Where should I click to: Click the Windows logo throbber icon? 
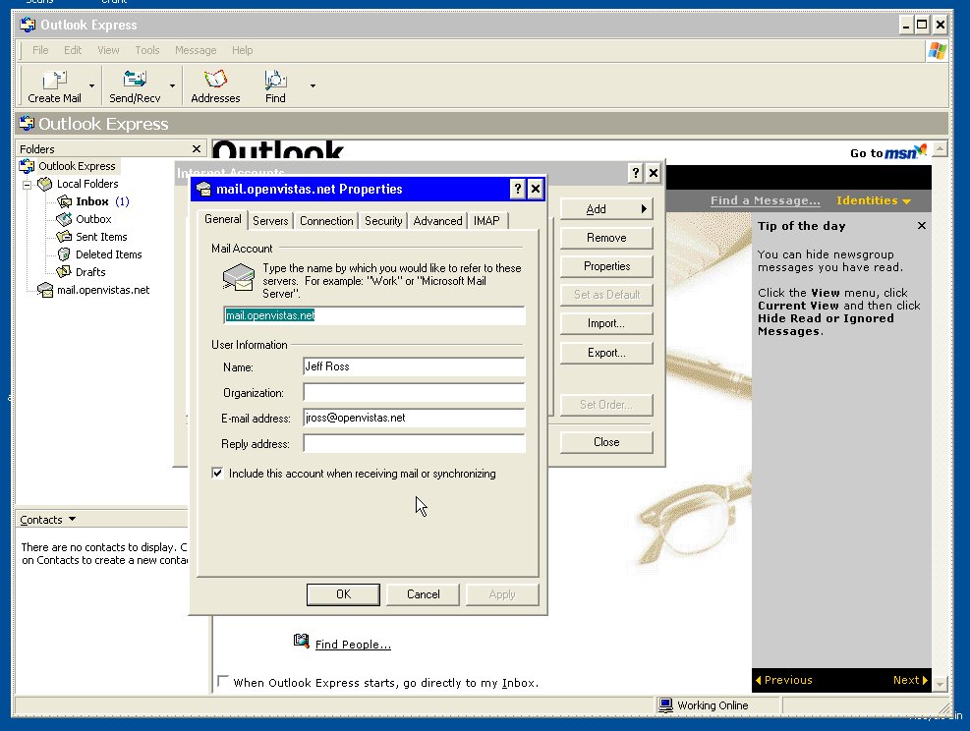pyautogui.click(x=938, y=51)
